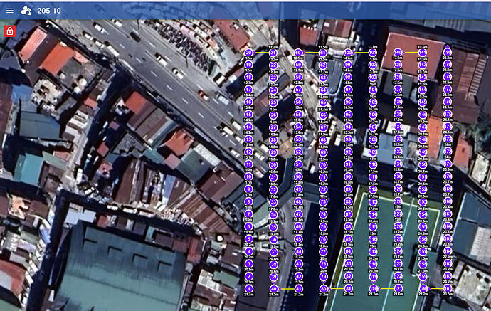This screenshot has width=491, height=311.
Task: Select waypoint 20 marker
Action: click(249, 53)
